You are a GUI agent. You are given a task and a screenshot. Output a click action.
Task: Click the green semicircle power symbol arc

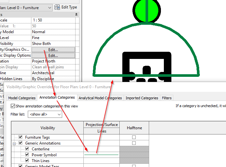pyautogui.click(x=146, y=49)
